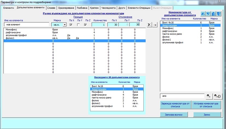The image size is (226, 129).
Task: Move item to bottom with double-down arrow
Action: click(219, 14)
